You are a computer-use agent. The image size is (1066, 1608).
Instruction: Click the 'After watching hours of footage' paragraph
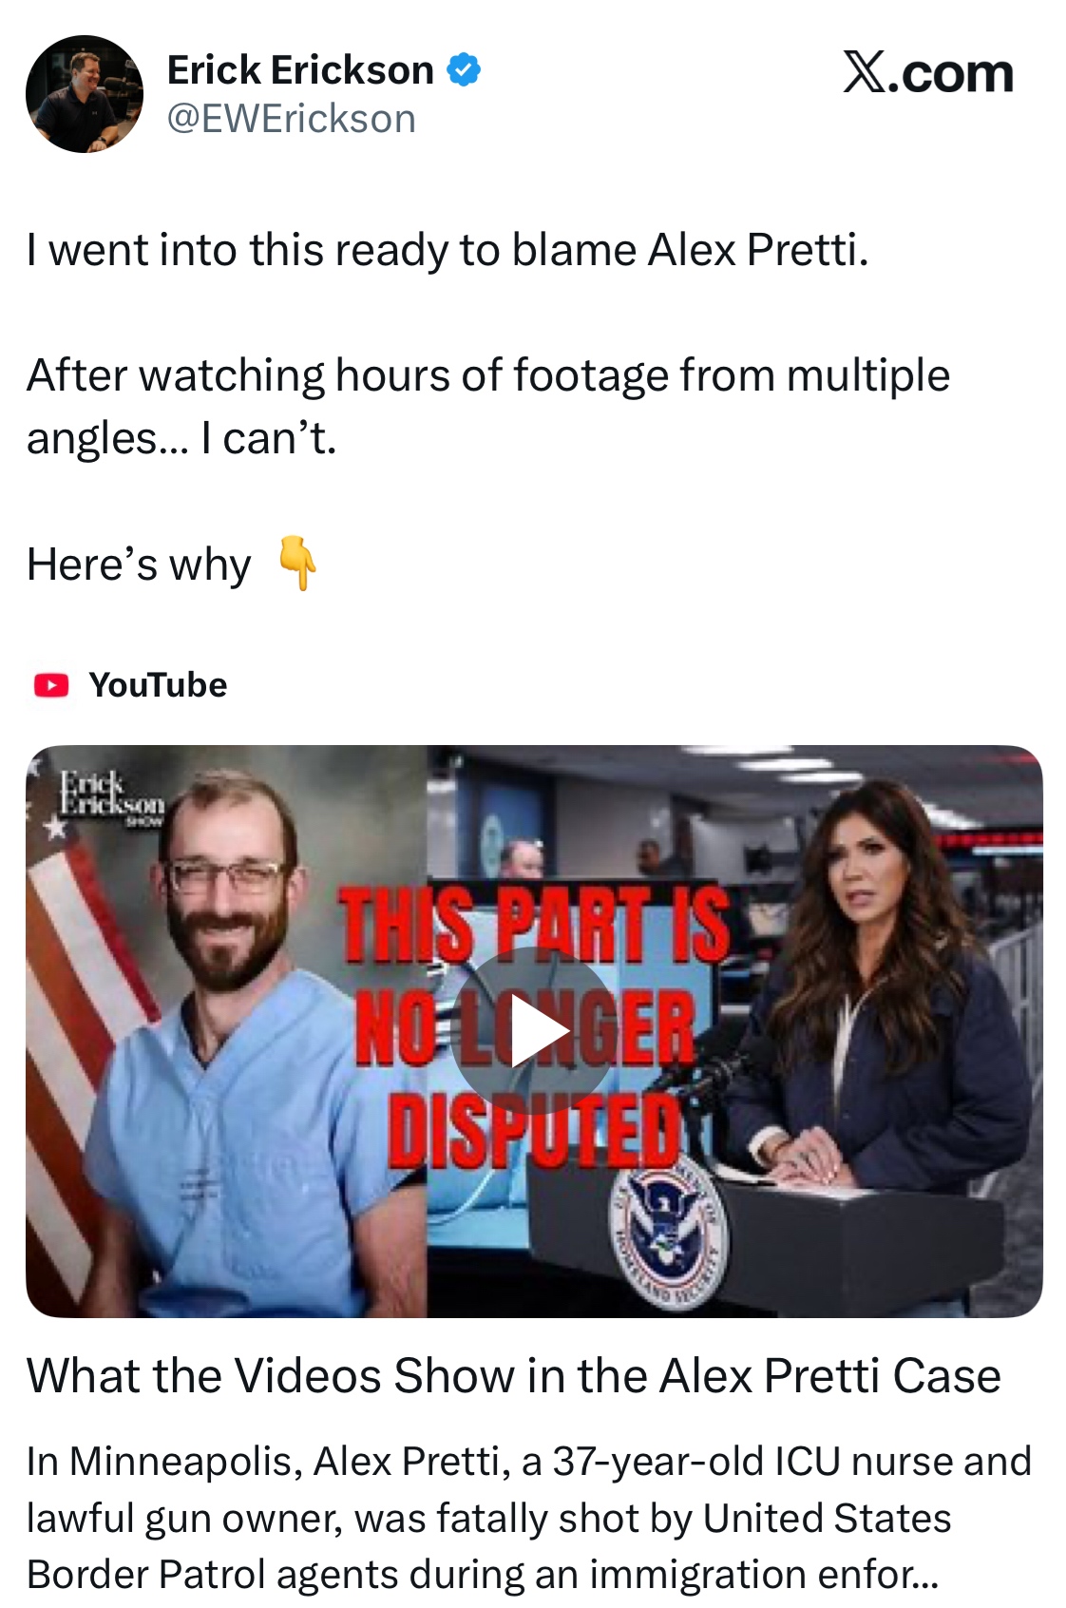tap(488, 406)
